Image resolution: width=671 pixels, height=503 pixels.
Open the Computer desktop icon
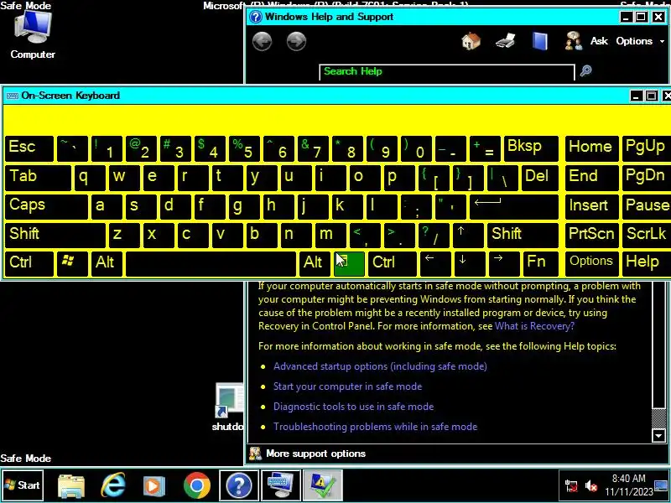33,35
